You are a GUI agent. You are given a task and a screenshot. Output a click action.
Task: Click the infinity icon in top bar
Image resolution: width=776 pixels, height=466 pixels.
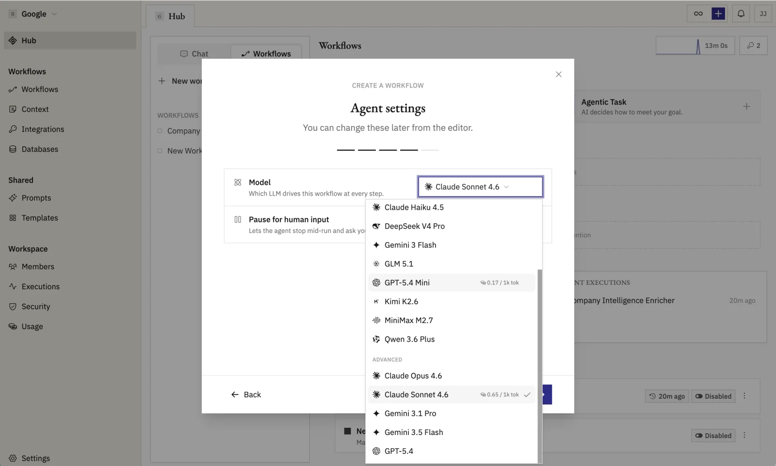point(698,14)
